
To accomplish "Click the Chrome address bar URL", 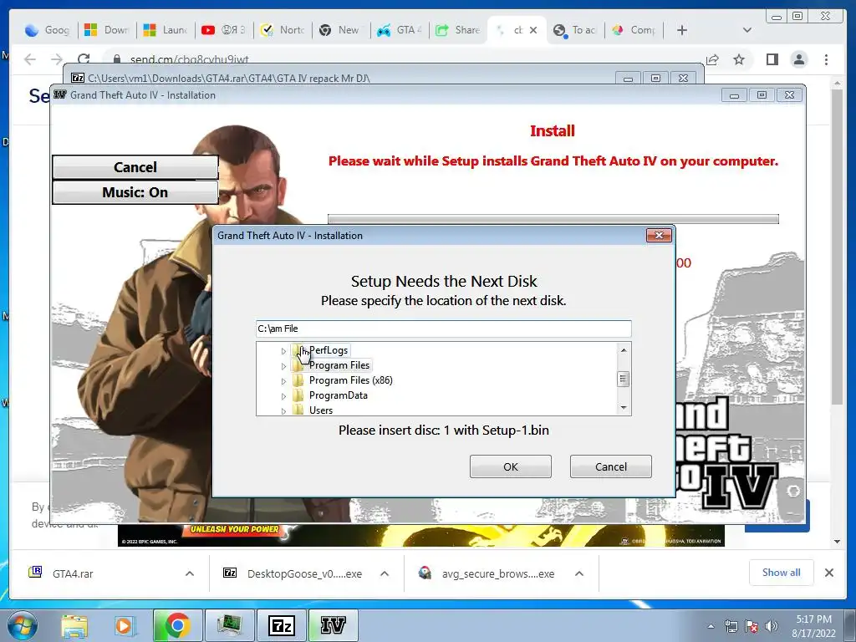I will point(190,59).
